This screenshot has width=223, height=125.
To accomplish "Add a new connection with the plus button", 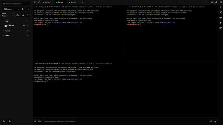I will tap(28, 9).
